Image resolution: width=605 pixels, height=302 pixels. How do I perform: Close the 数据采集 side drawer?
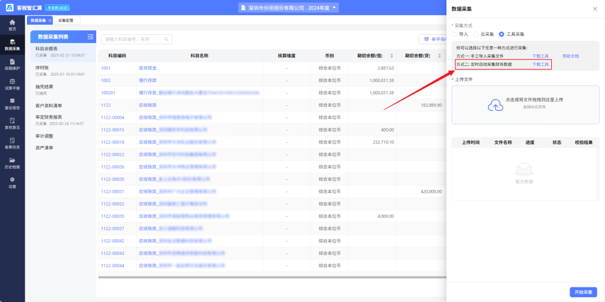[595, 9]
